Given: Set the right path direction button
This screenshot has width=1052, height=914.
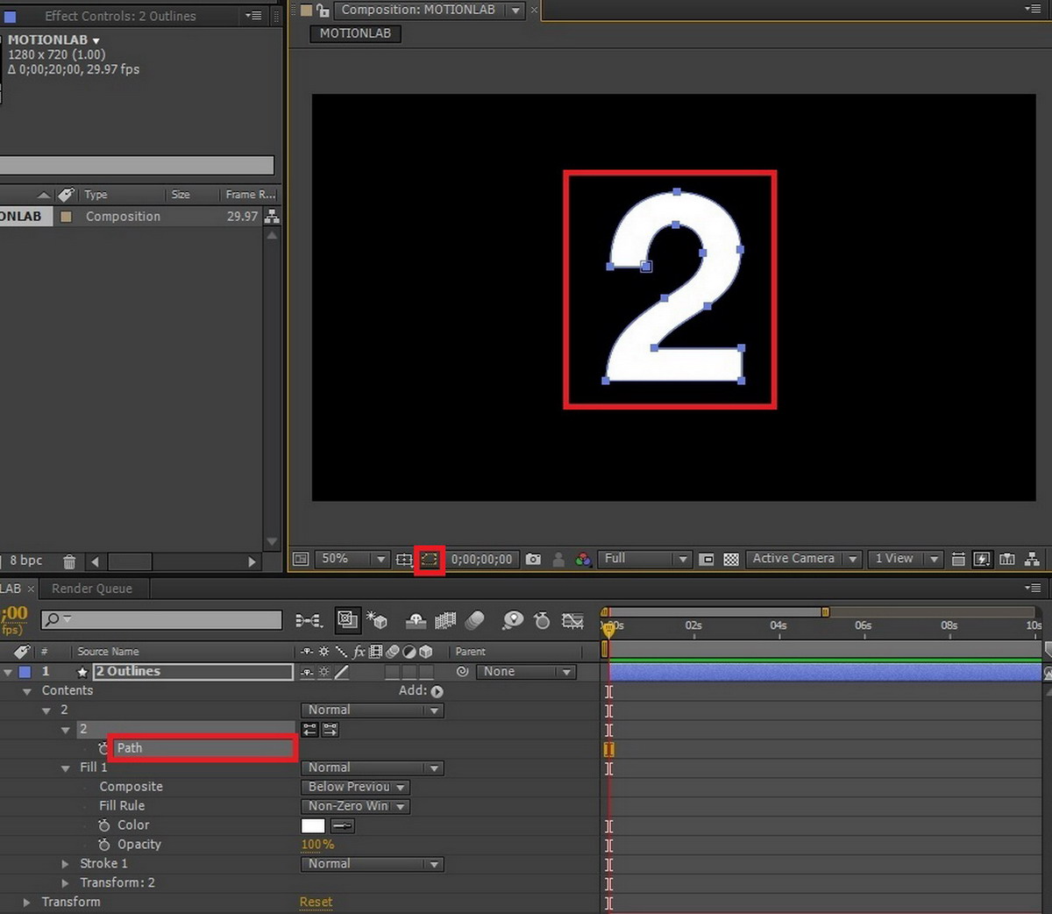Looking at the screenshot, I should click(x=330, y=729).
